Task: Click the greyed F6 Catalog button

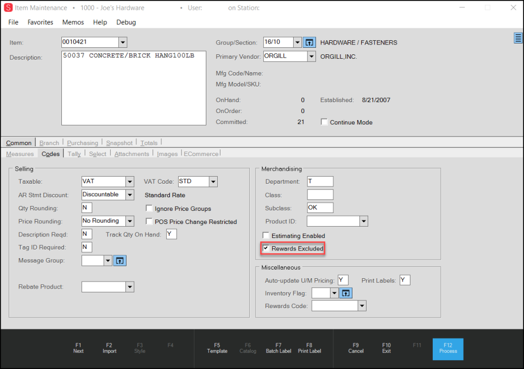Action: tap(248, 348)
